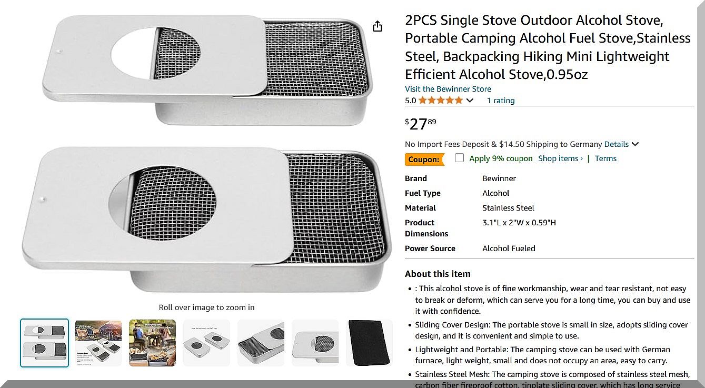The height and width of the screenshot is (388, 705).
Task: Select the angled open-mesh close-up thumbnail
Action: [x=261, y=343]
